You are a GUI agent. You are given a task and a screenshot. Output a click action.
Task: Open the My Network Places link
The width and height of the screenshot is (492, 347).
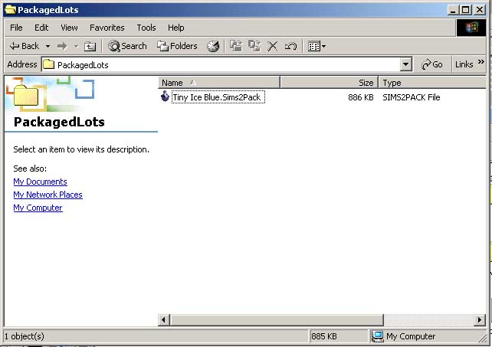48,195
